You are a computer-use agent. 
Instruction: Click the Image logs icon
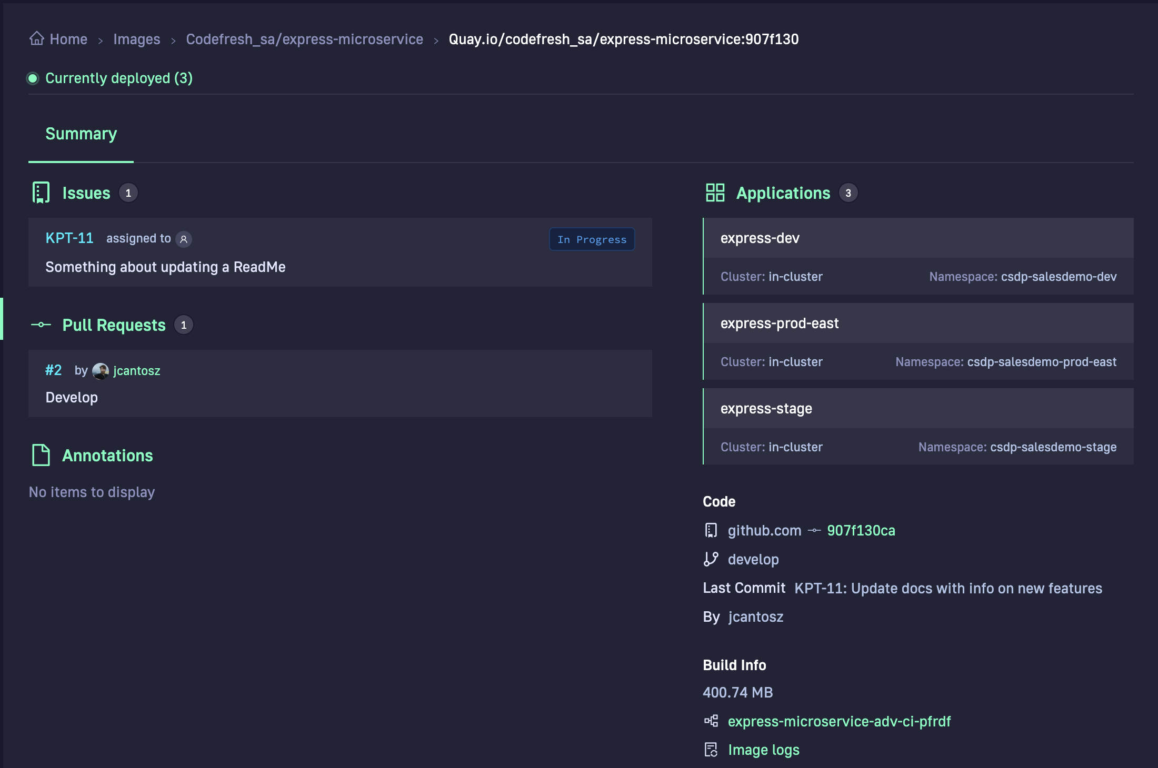click(x=711, y=750)
